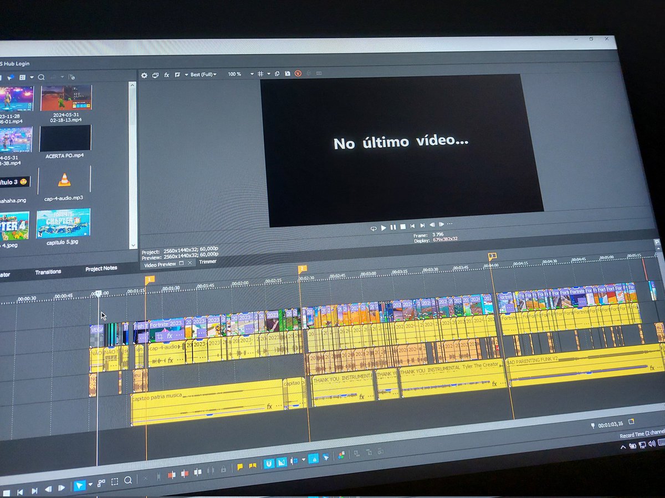Open split screen view dropdown arrow

pyautogui.click(x=186, y=75)
